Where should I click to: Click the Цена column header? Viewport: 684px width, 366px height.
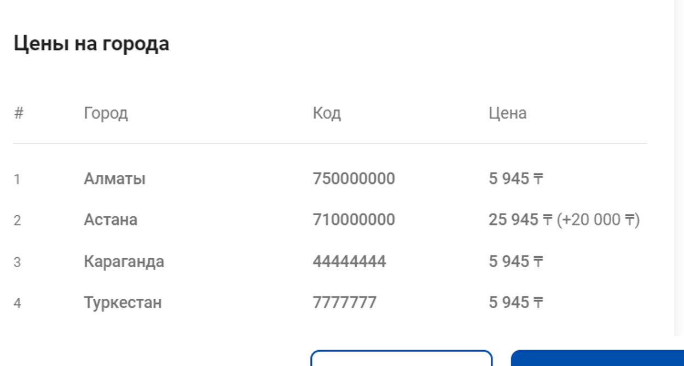[x=507, y=113]
